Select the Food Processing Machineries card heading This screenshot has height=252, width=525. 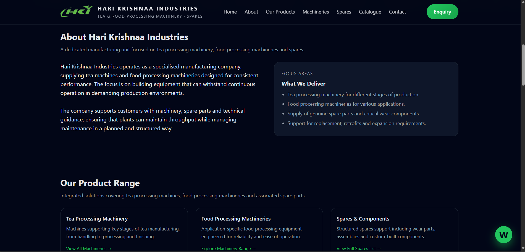point(236,219)
